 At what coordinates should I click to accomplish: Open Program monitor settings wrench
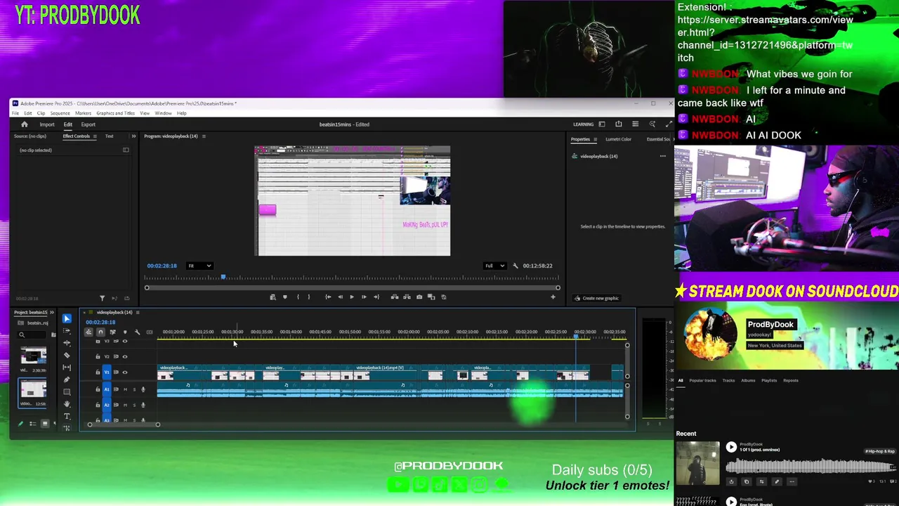click(516, 266)
